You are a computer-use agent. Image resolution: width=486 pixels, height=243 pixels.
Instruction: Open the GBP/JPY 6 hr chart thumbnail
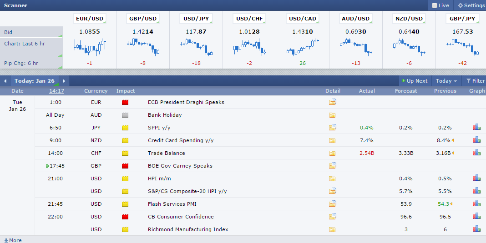pyautogui.click(x=462, y=47)
